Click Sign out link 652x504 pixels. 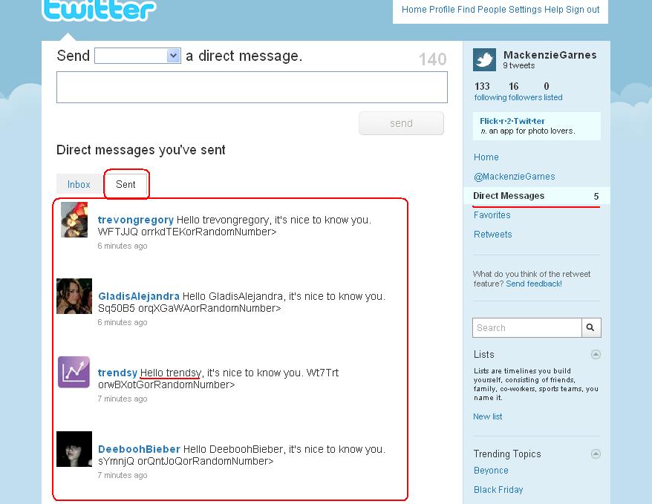[x=582, y=10]
